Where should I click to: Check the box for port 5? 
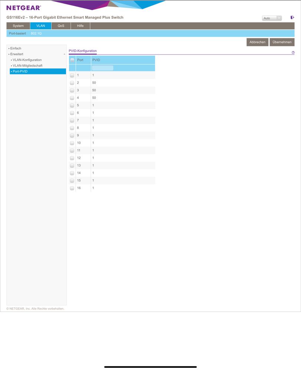(x=72, y=106)
